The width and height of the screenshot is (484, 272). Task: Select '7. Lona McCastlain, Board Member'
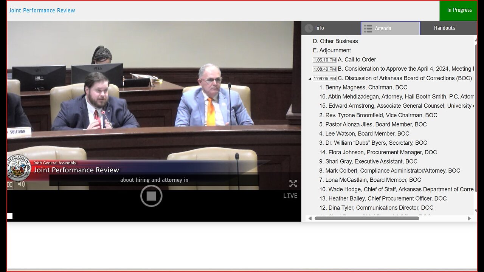[370, 180]
